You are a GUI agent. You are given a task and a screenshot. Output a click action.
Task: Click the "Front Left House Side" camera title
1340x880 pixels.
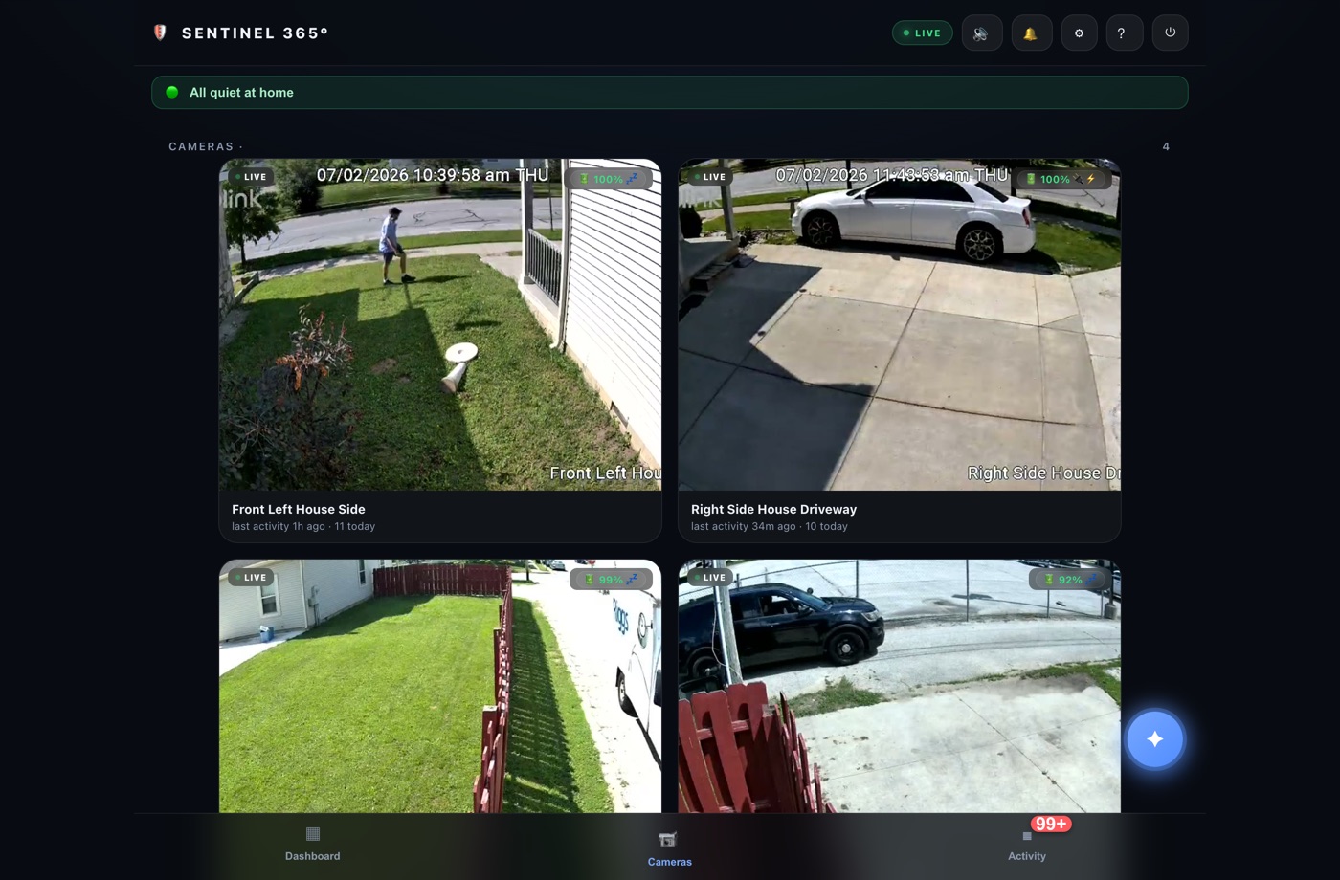(x=299, y=510)
